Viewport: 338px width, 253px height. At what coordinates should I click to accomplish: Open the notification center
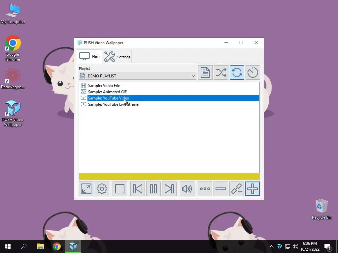pos(327,246)
